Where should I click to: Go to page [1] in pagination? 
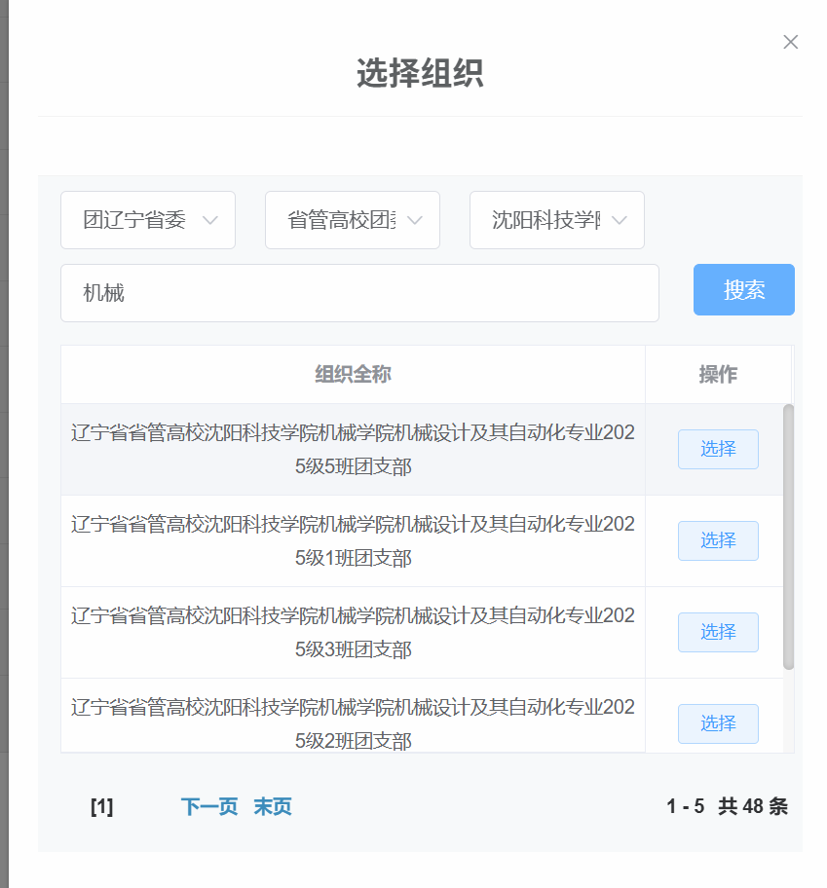click(101, 807)
